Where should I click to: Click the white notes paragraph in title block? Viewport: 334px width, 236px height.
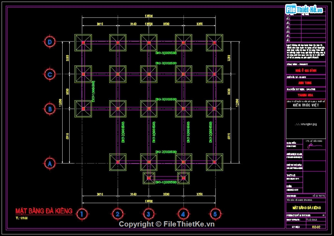pyautogui.click(x=306, y=51)
